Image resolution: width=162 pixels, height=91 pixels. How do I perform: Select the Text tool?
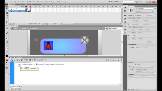pyautogui.click(x=7, y=23)
